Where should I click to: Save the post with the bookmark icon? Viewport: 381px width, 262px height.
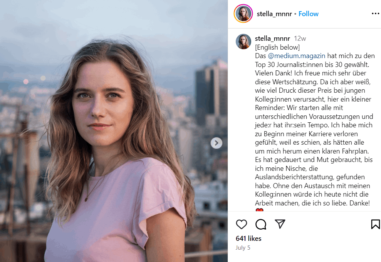click(x=375, y=224)
